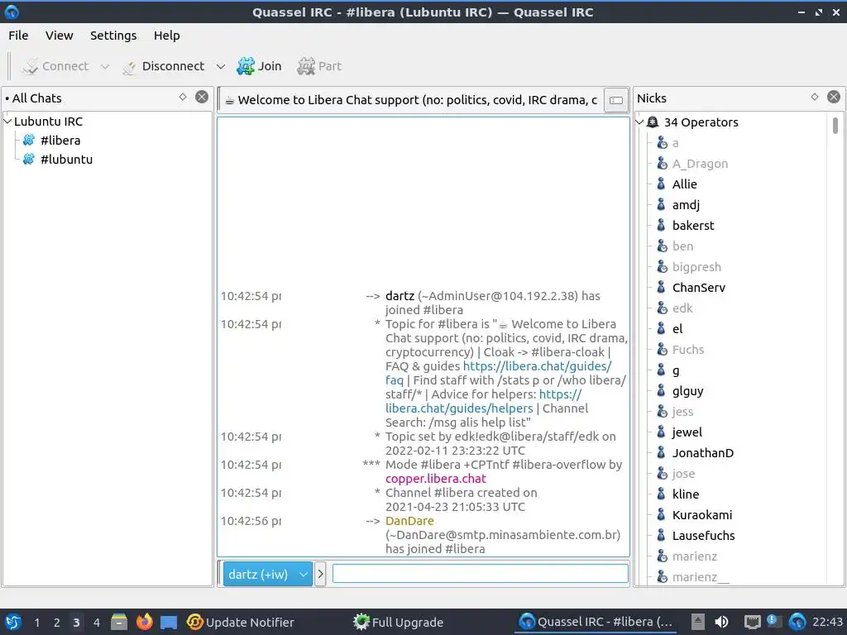Viewport: 847px width, 635px height.
Task: Select nick JonathanD
Action: 703,453
